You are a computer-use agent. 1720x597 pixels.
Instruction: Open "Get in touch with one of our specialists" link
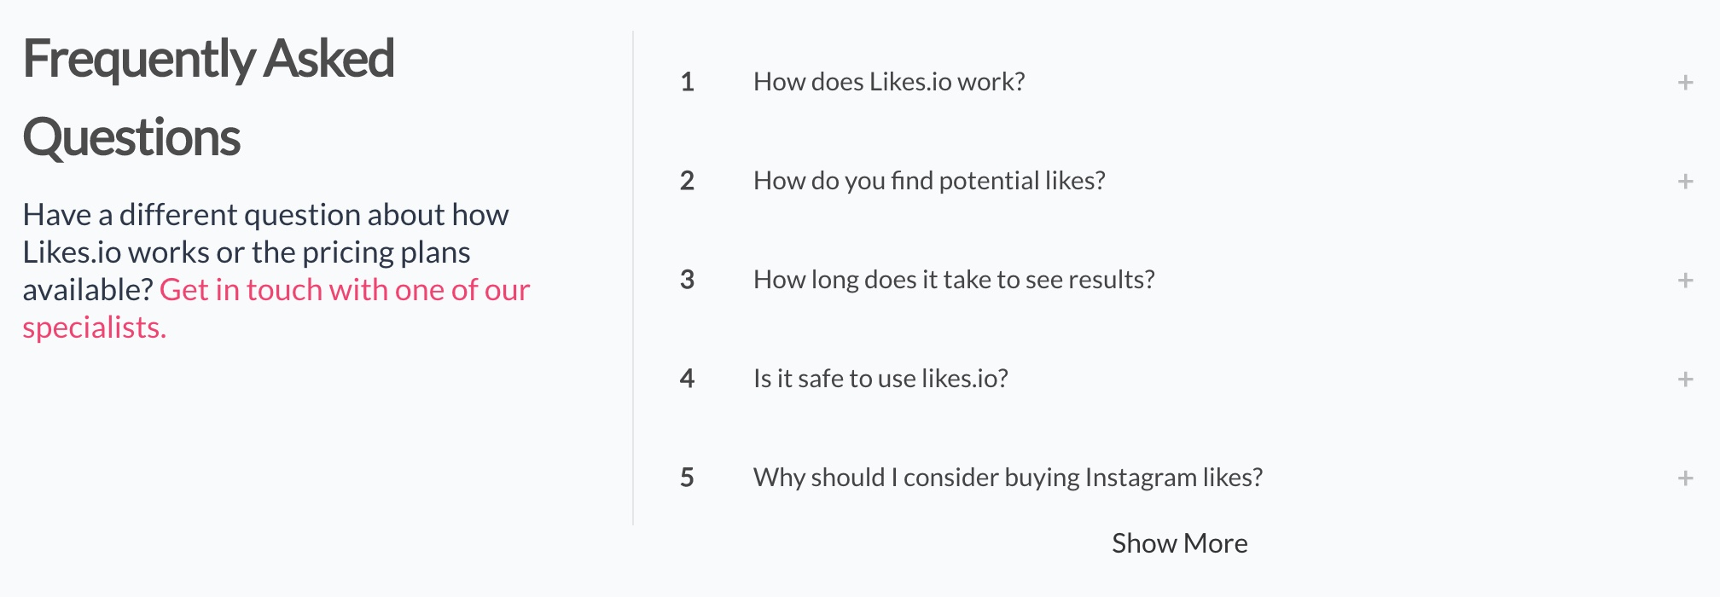pyautogui.click(x=276, y=309)
